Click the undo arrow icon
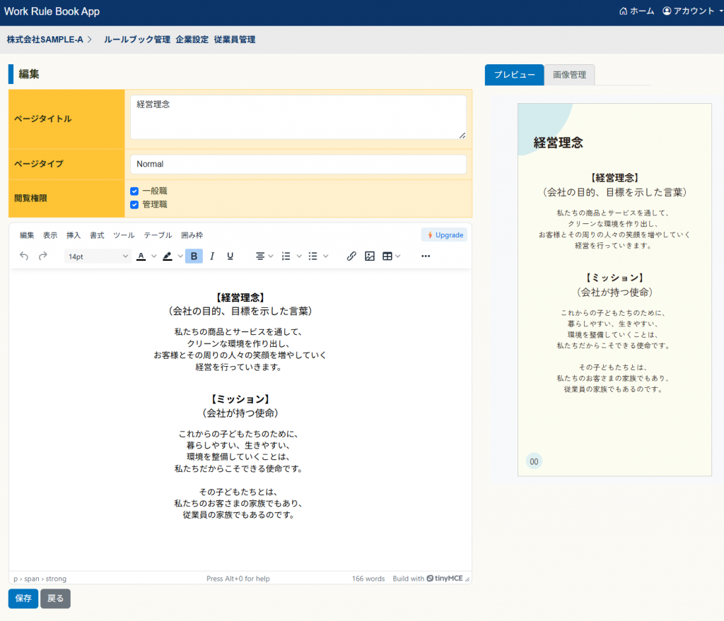The width and height of the screenshot is (724, 621). [24, 256]
